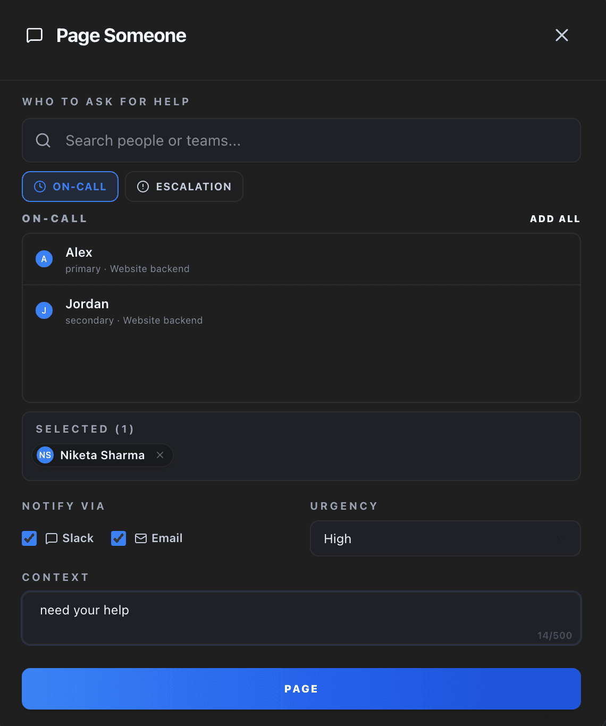Click the speech bubble icon beside Page Someone

point(34,35)
